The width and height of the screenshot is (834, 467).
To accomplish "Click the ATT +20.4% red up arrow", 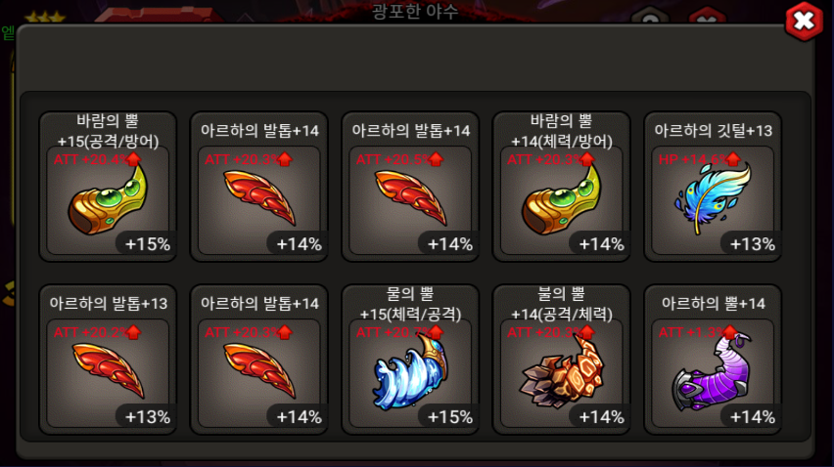I will point(133,158).
